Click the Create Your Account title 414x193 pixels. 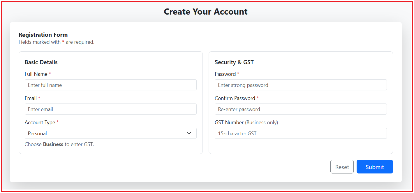pyautogui.click(x=206, y=12)
